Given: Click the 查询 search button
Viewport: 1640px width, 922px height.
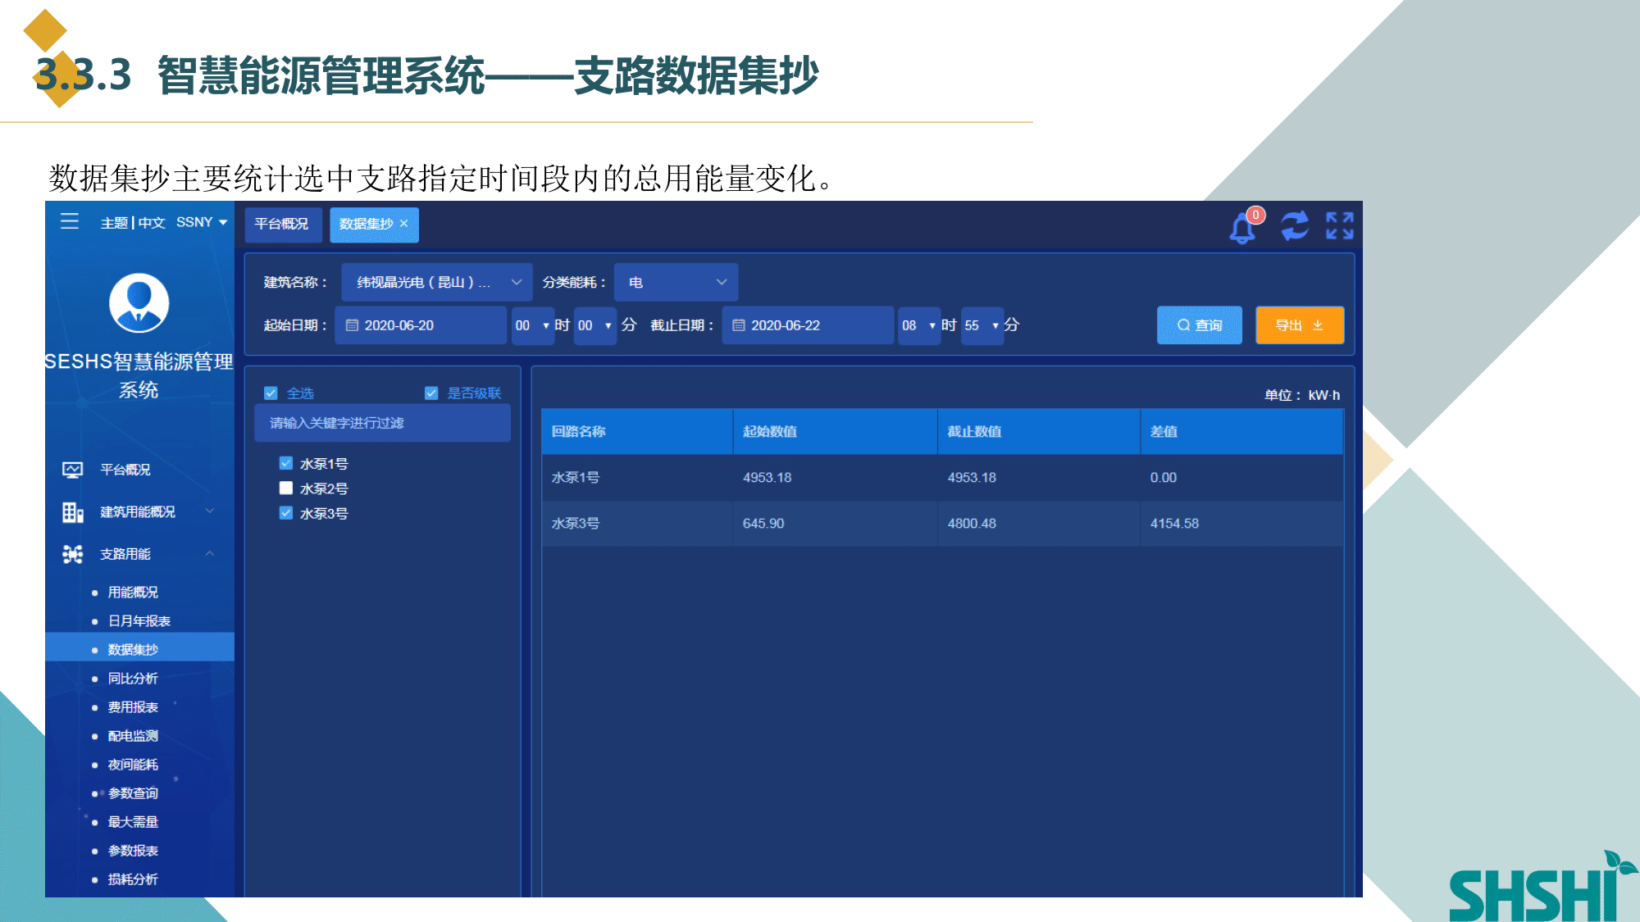Looking at the screenshot, I should (x=1200, y=325).
